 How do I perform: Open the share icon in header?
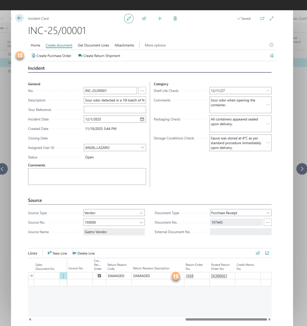click(144, 18)
